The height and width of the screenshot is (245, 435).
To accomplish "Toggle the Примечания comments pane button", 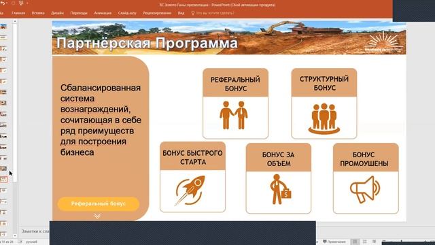I will [x=334, y=242].
